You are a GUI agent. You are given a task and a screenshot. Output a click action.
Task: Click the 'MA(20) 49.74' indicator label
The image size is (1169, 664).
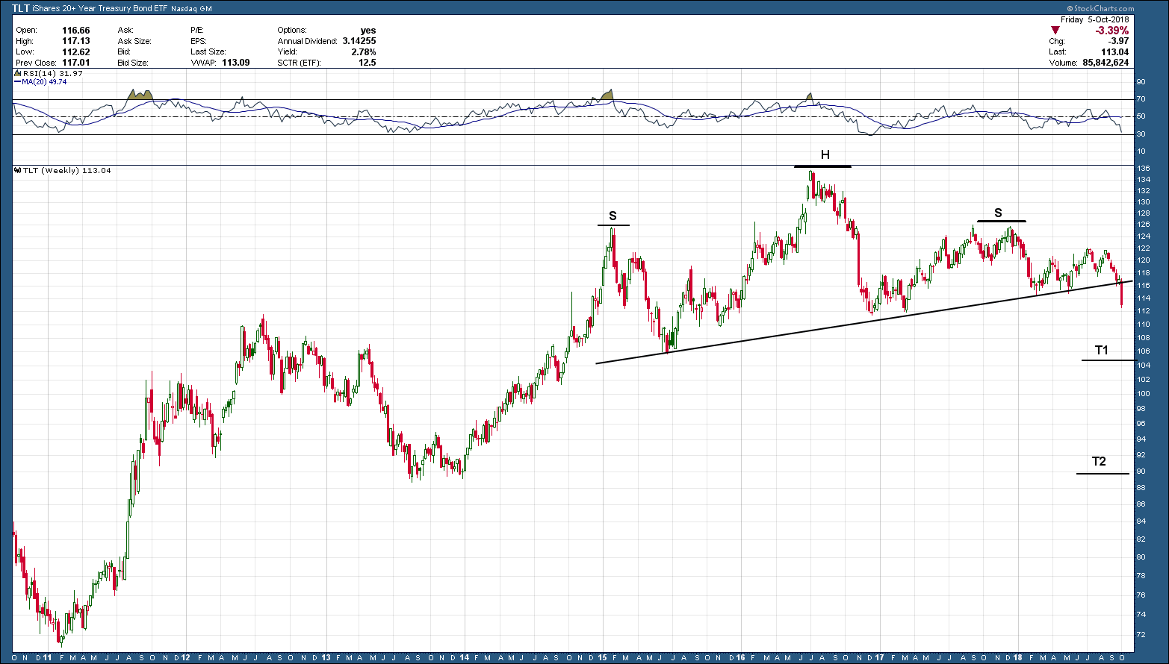pos(44,81)
